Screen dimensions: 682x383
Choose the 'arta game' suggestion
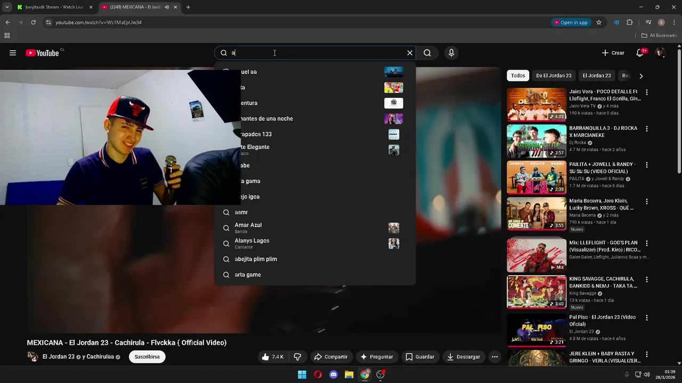[x=315, y=274]
